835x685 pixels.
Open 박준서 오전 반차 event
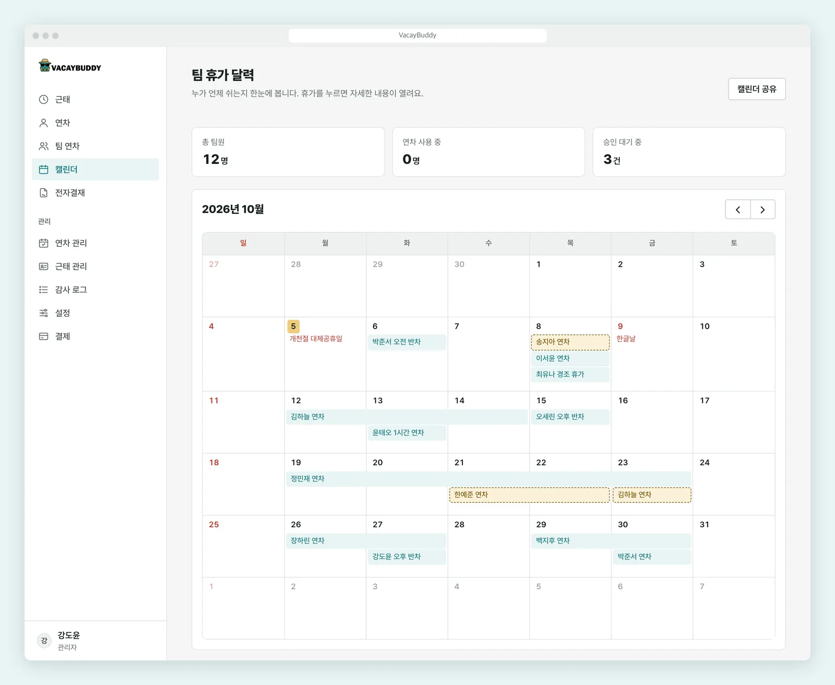tap(407, 342)
